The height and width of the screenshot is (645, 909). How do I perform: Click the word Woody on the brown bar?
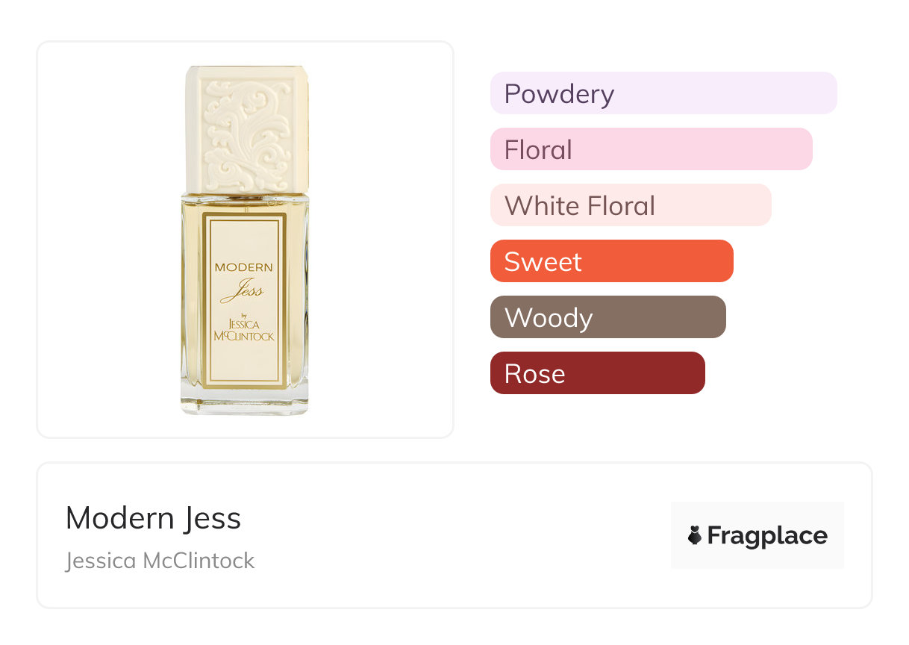[x=549, y=319]
